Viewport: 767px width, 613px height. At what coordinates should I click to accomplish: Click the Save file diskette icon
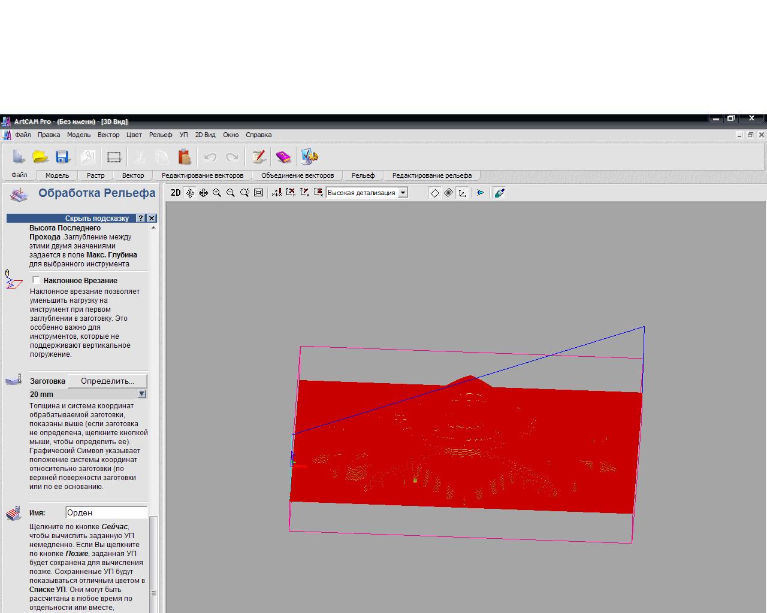[63, 157]
